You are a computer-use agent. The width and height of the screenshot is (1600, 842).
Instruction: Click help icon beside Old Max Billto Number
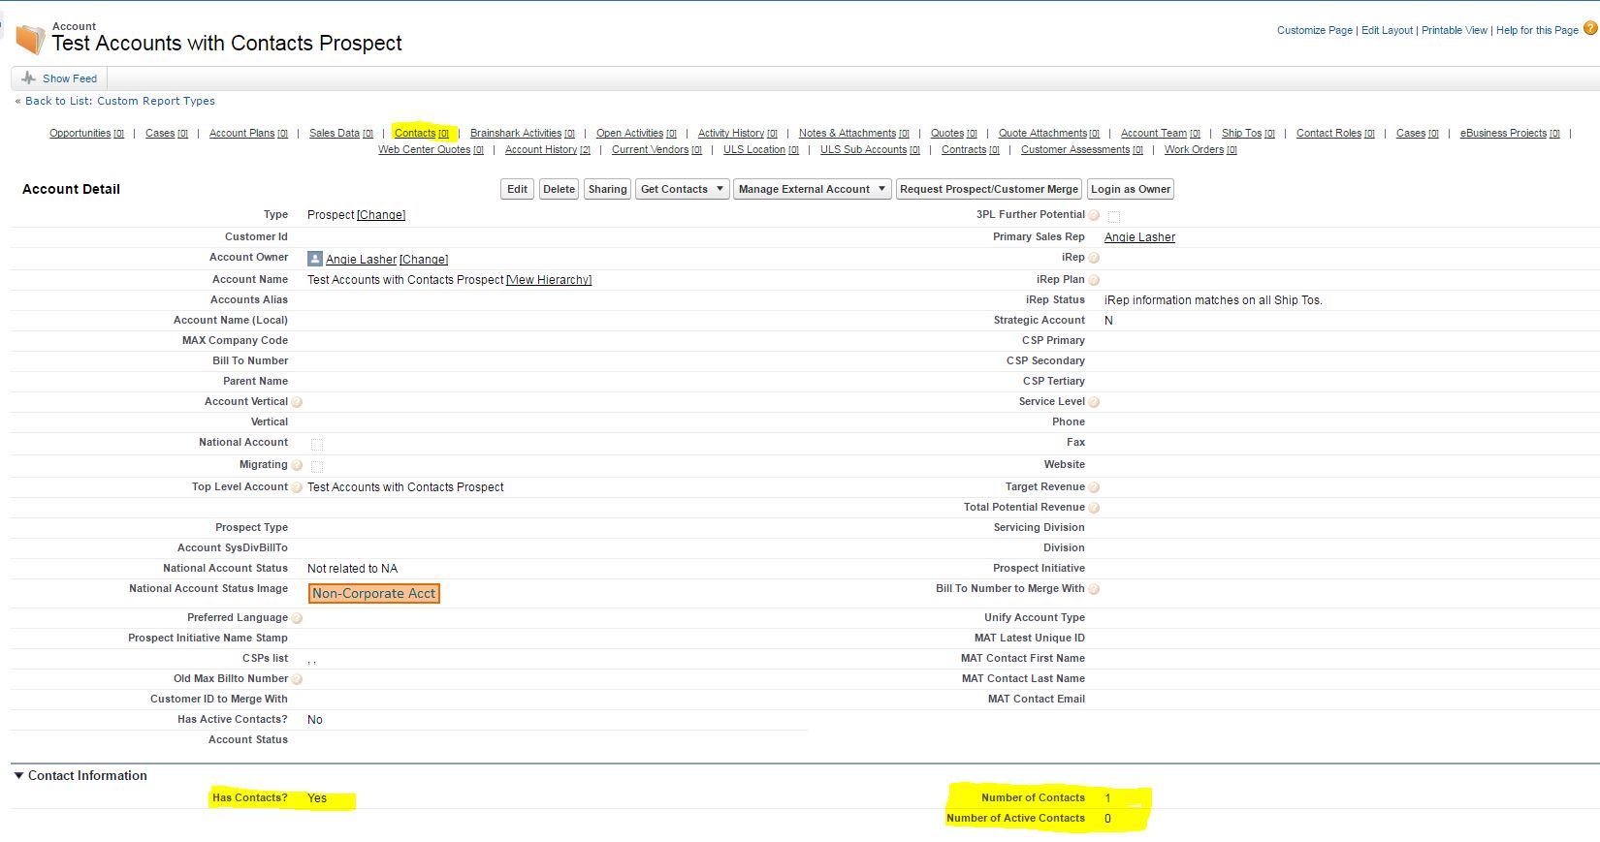coord(297,679)
